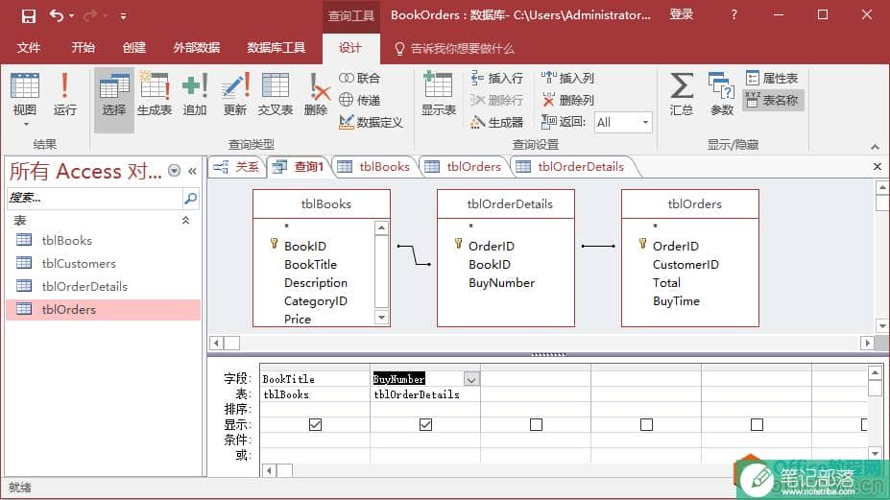The width and height of the screenshot is (890, 500).
Task: Choose 交叉表 crosstab query
Action: [x=276, y=94]
